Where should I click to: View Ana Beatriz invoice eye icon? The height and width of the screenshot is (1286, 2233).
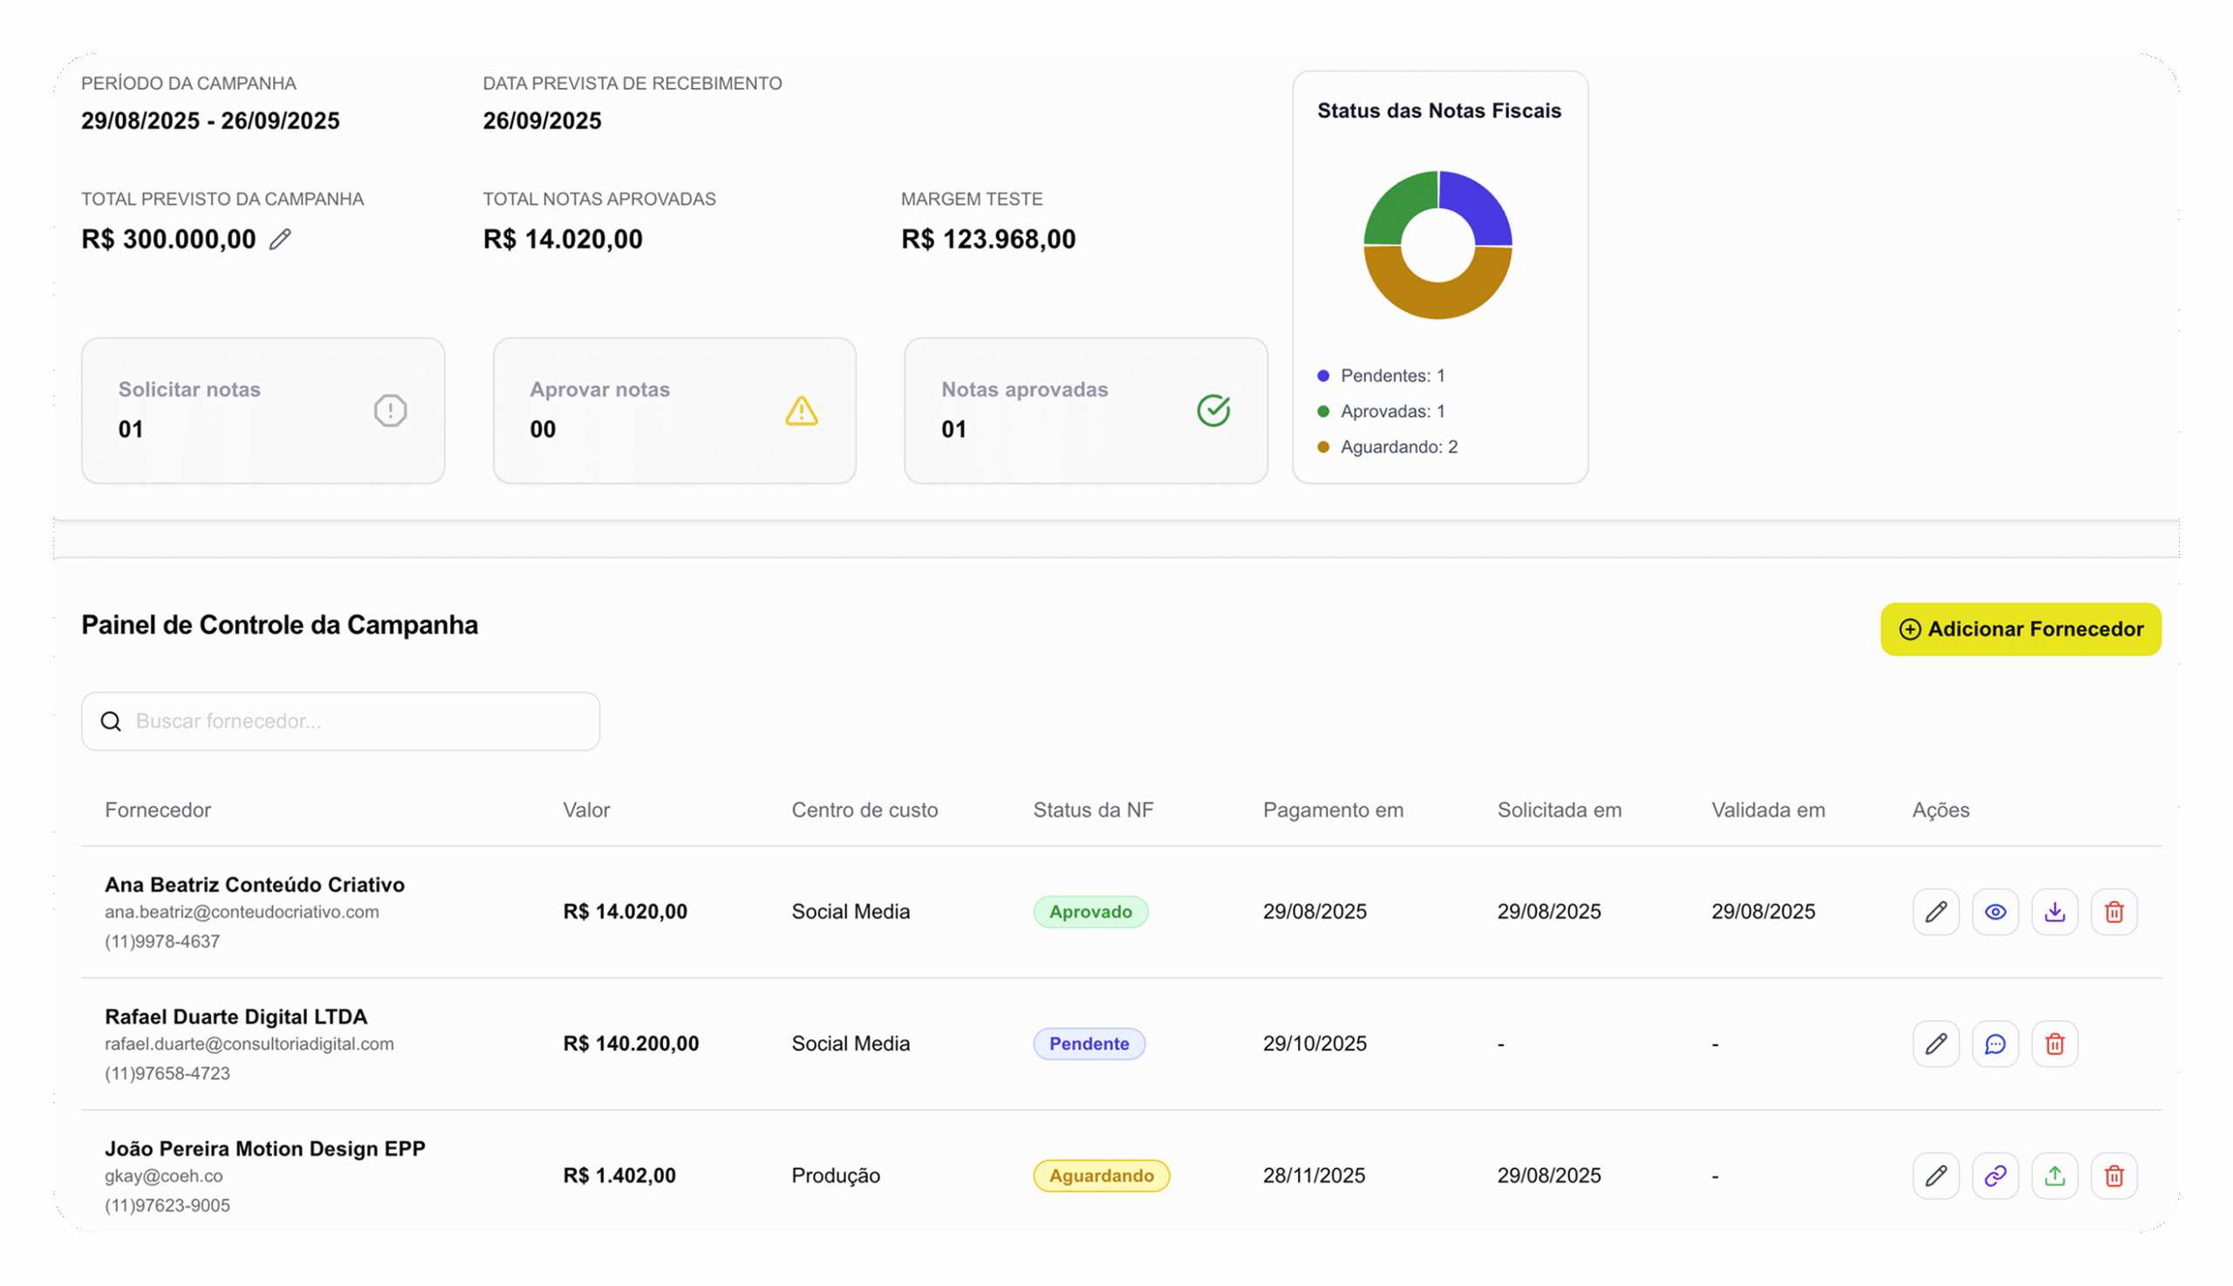(x=1994, y=911)
